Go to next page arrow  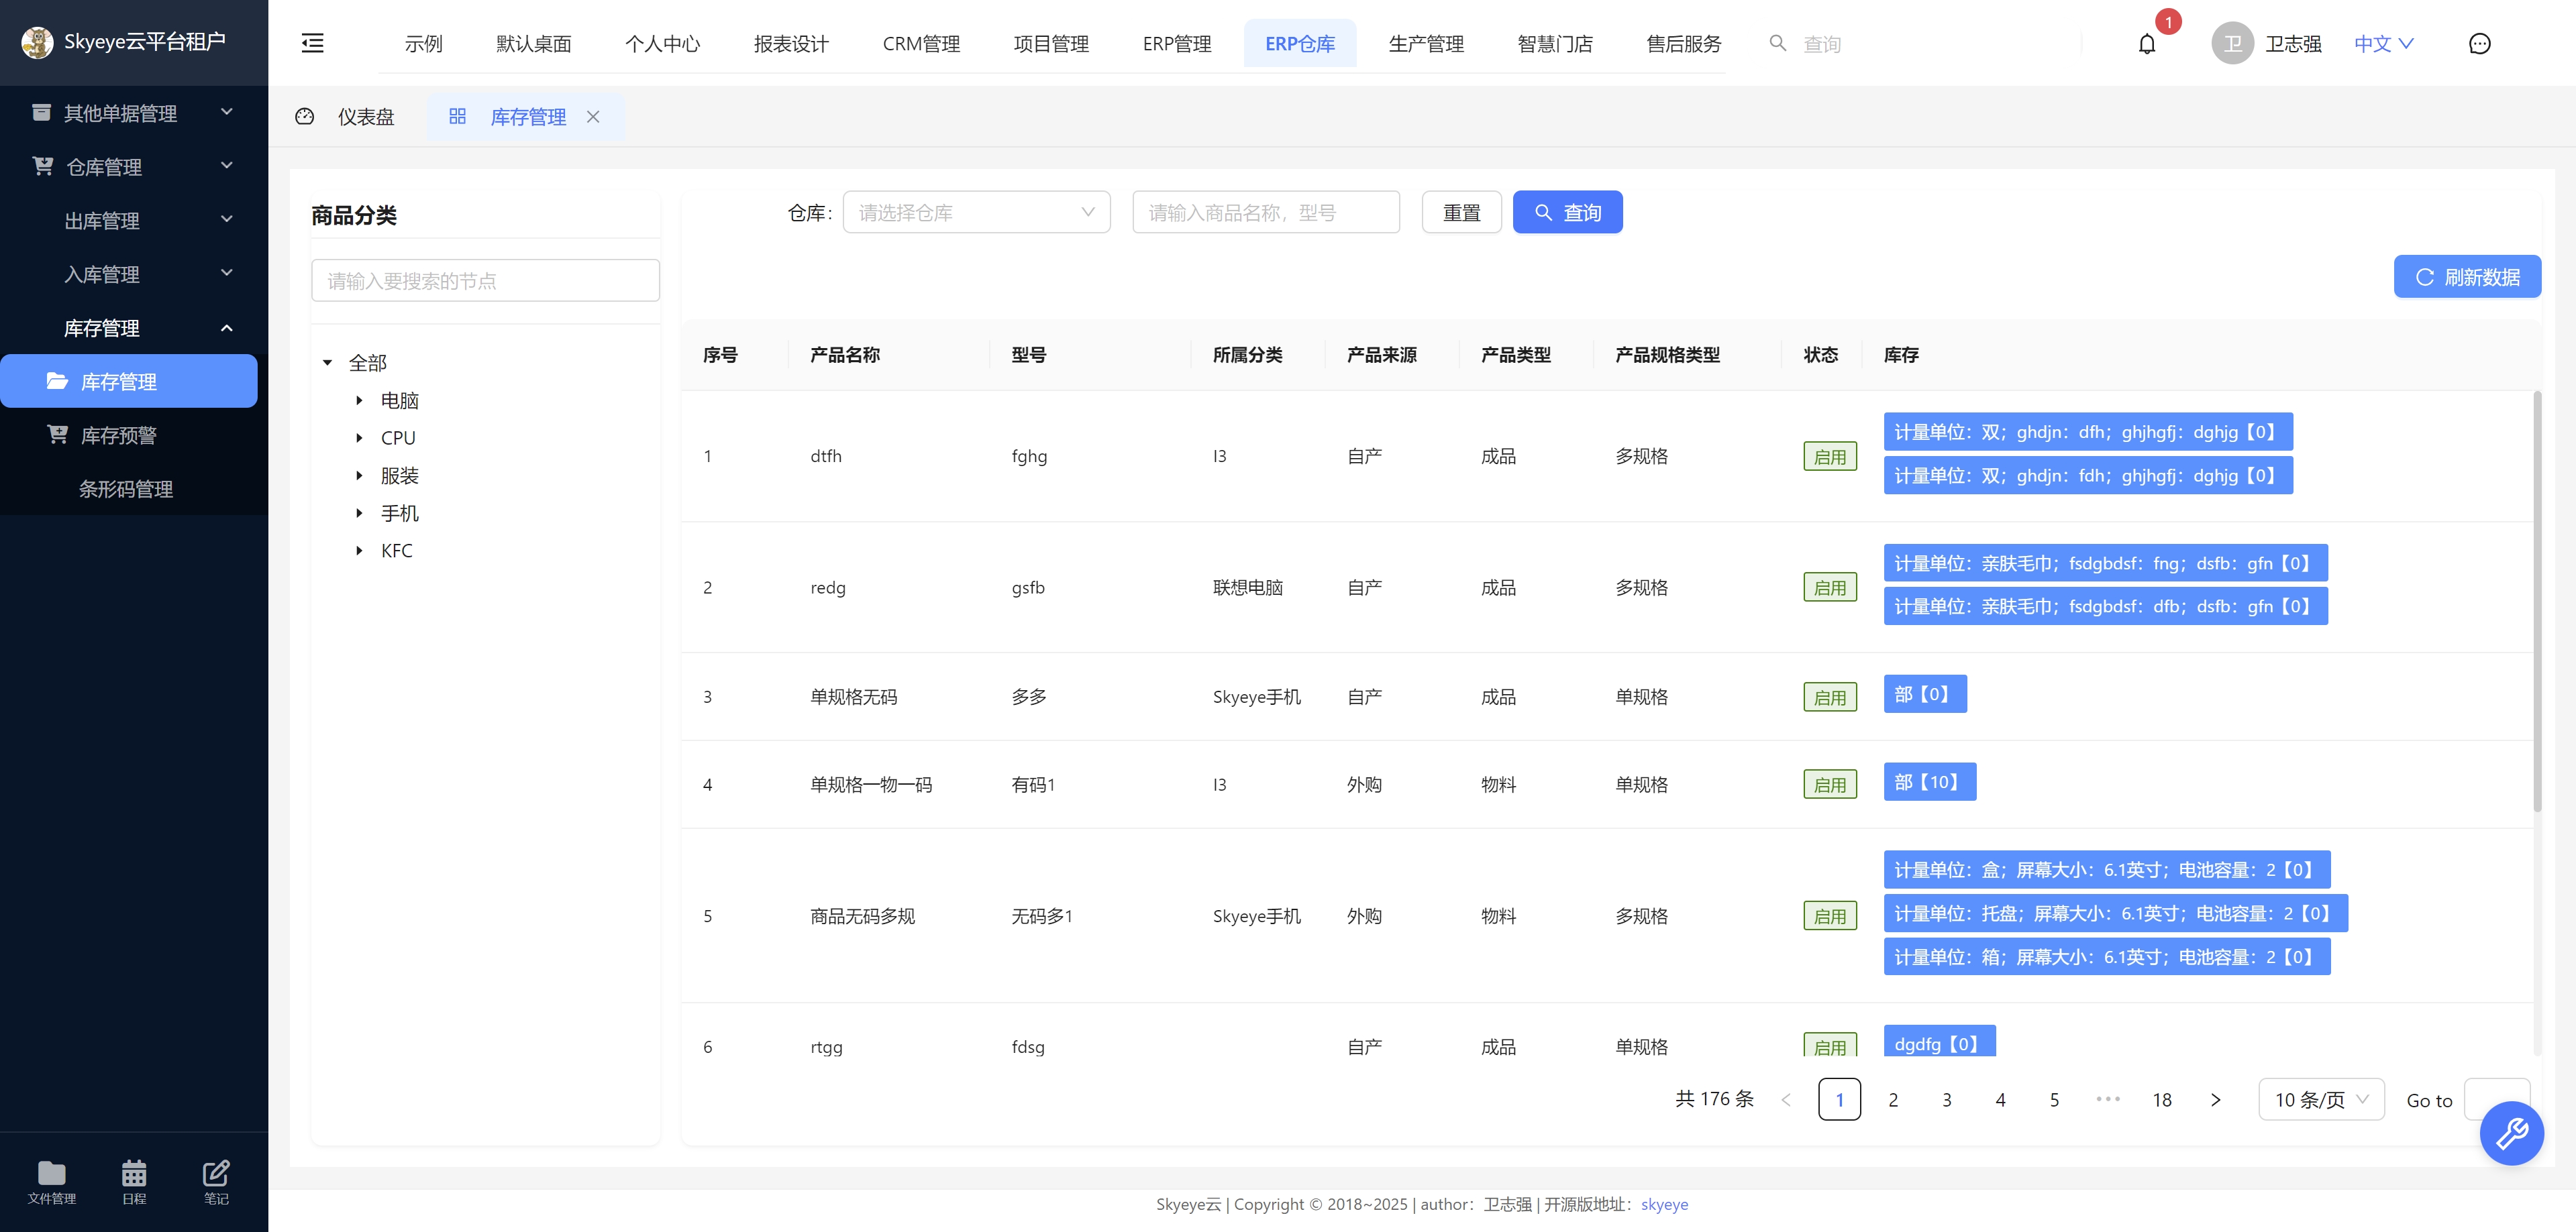2215,1099
